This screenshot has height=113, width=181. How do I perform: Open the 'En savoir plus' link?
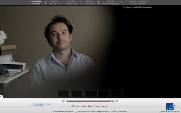[x=38, y=106]
